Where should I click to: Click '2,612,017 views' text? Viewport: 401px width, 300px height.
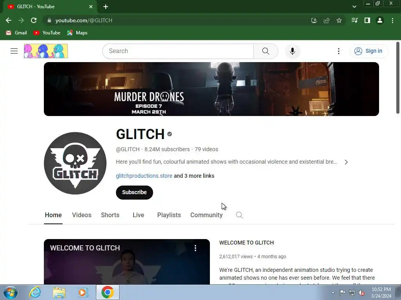[x=236, y=257]
